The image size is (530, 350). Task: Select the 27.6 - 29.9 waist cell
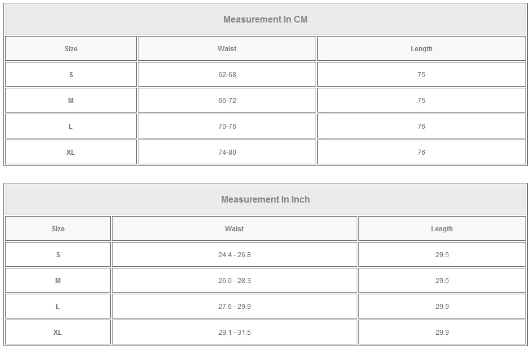234,307
